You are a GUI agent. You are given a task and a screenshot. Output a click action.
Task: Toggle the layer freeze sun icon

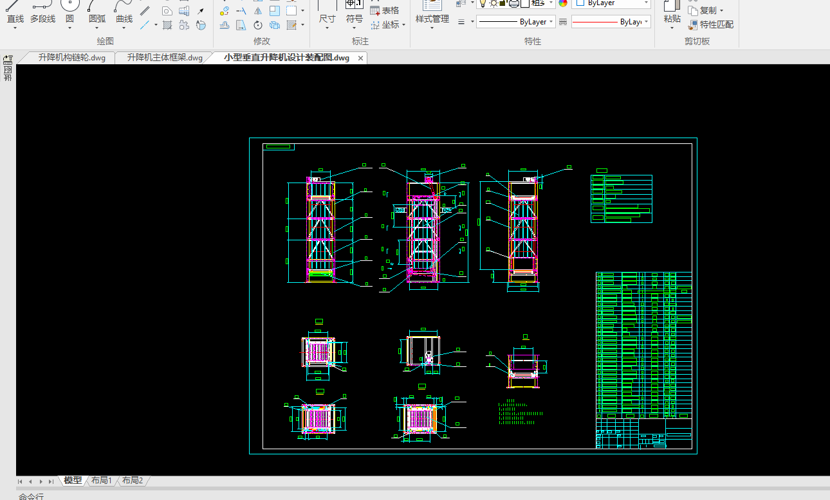point(493,3)
